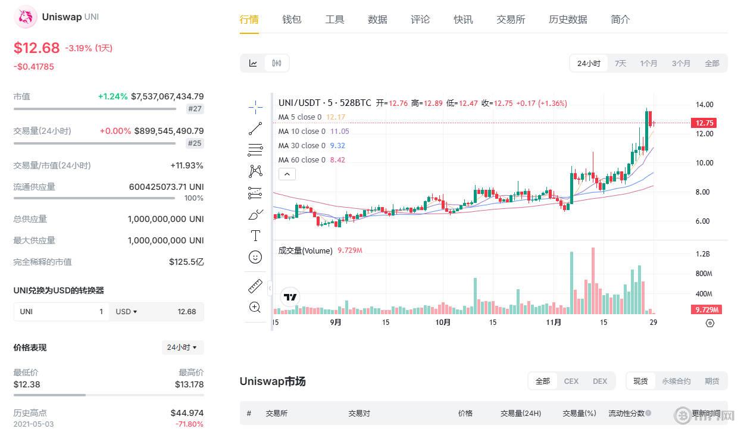Select the crosshair cursor tool
The image size is (741, 432).
pyautogui.click(x=255, y=107)
